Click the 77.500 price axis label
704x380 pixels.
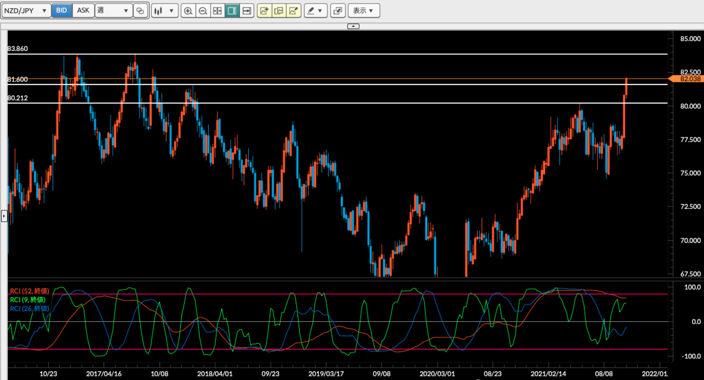point(689,140)
